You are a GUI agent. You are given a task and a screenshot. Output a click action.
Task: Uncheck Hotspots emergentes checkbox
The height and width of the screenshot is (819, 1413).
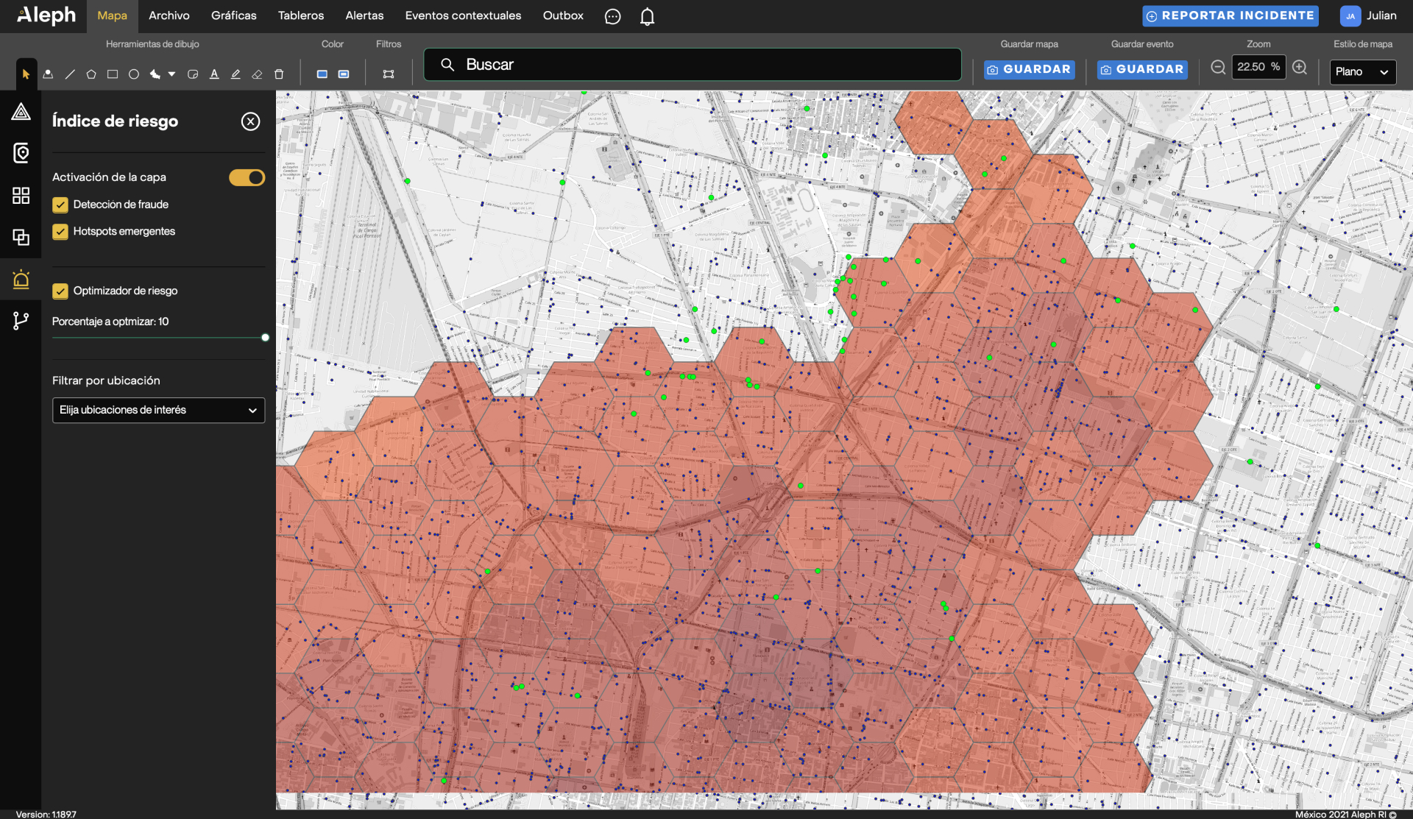coord(60,232)
